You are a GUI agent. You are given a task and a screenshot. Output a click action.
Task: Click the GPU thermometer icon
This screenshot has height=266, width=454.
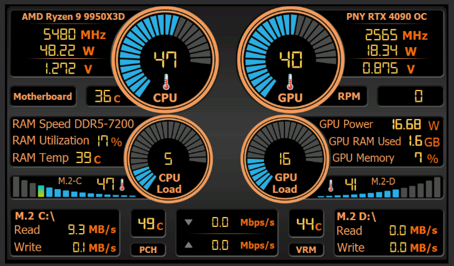[x=290, y=82]
